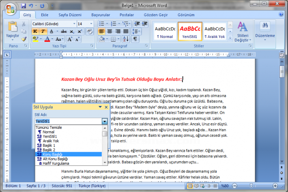Switch to the Ekle tab
This screenshot has width=288, height=192.
[x=45, y=15]
